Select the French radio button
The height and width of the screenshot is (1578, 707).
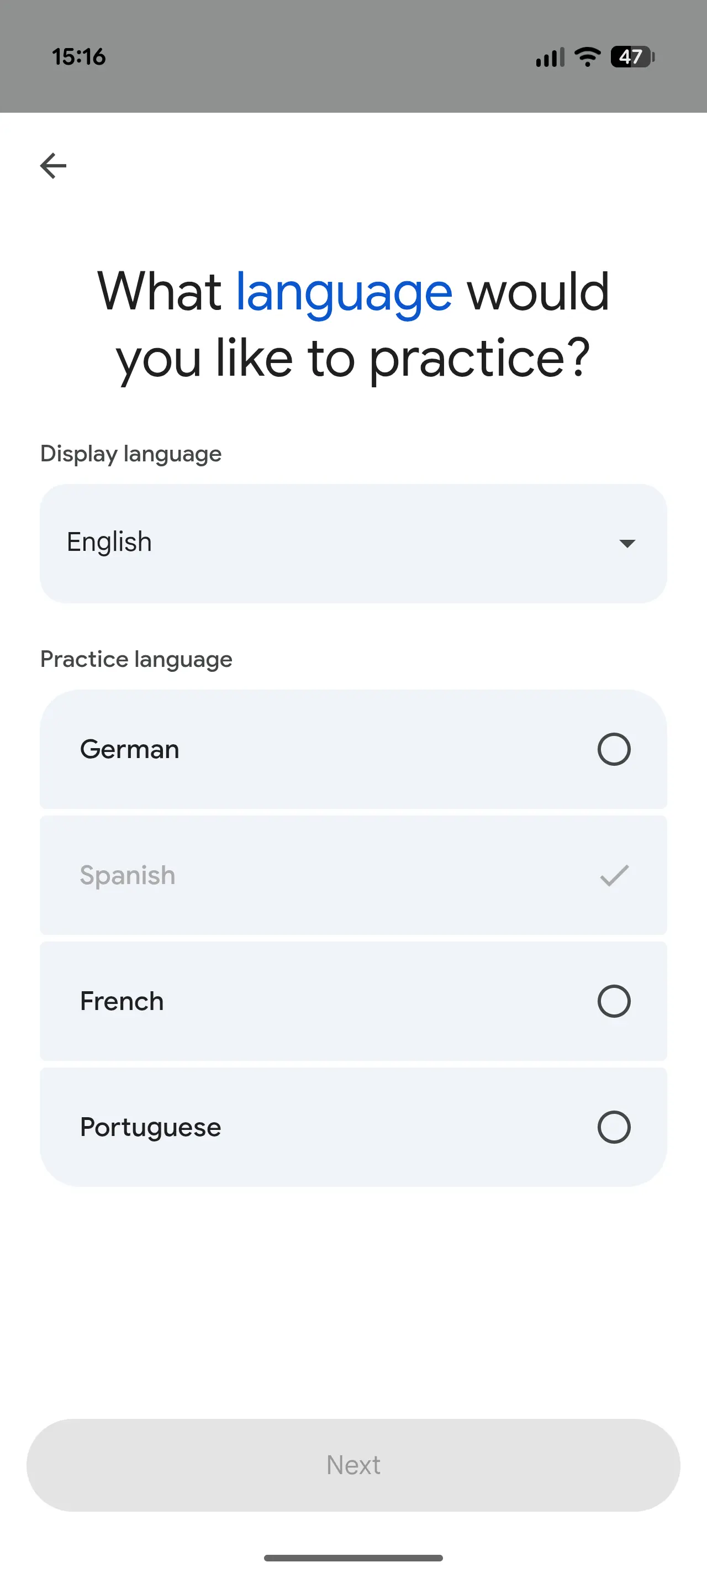click(x=614, y=1001)
